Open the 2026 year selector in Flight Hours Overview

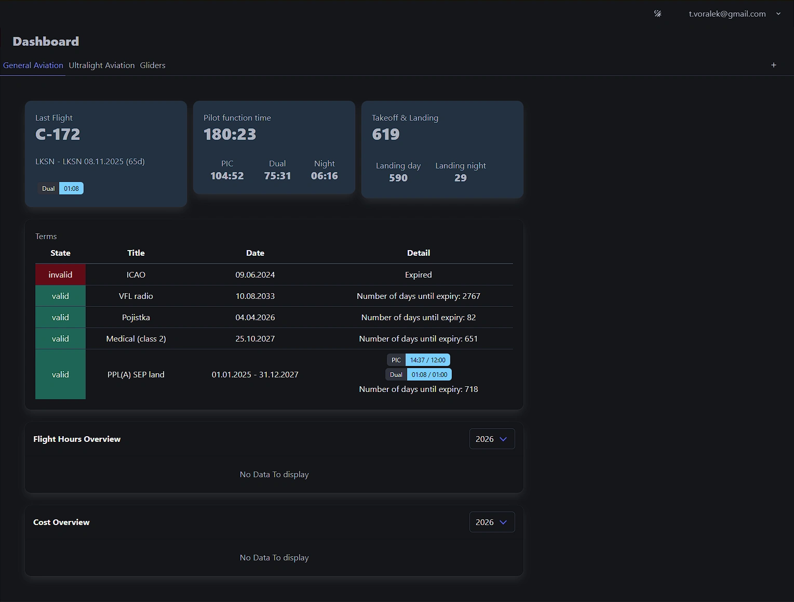tap(491, 439)
